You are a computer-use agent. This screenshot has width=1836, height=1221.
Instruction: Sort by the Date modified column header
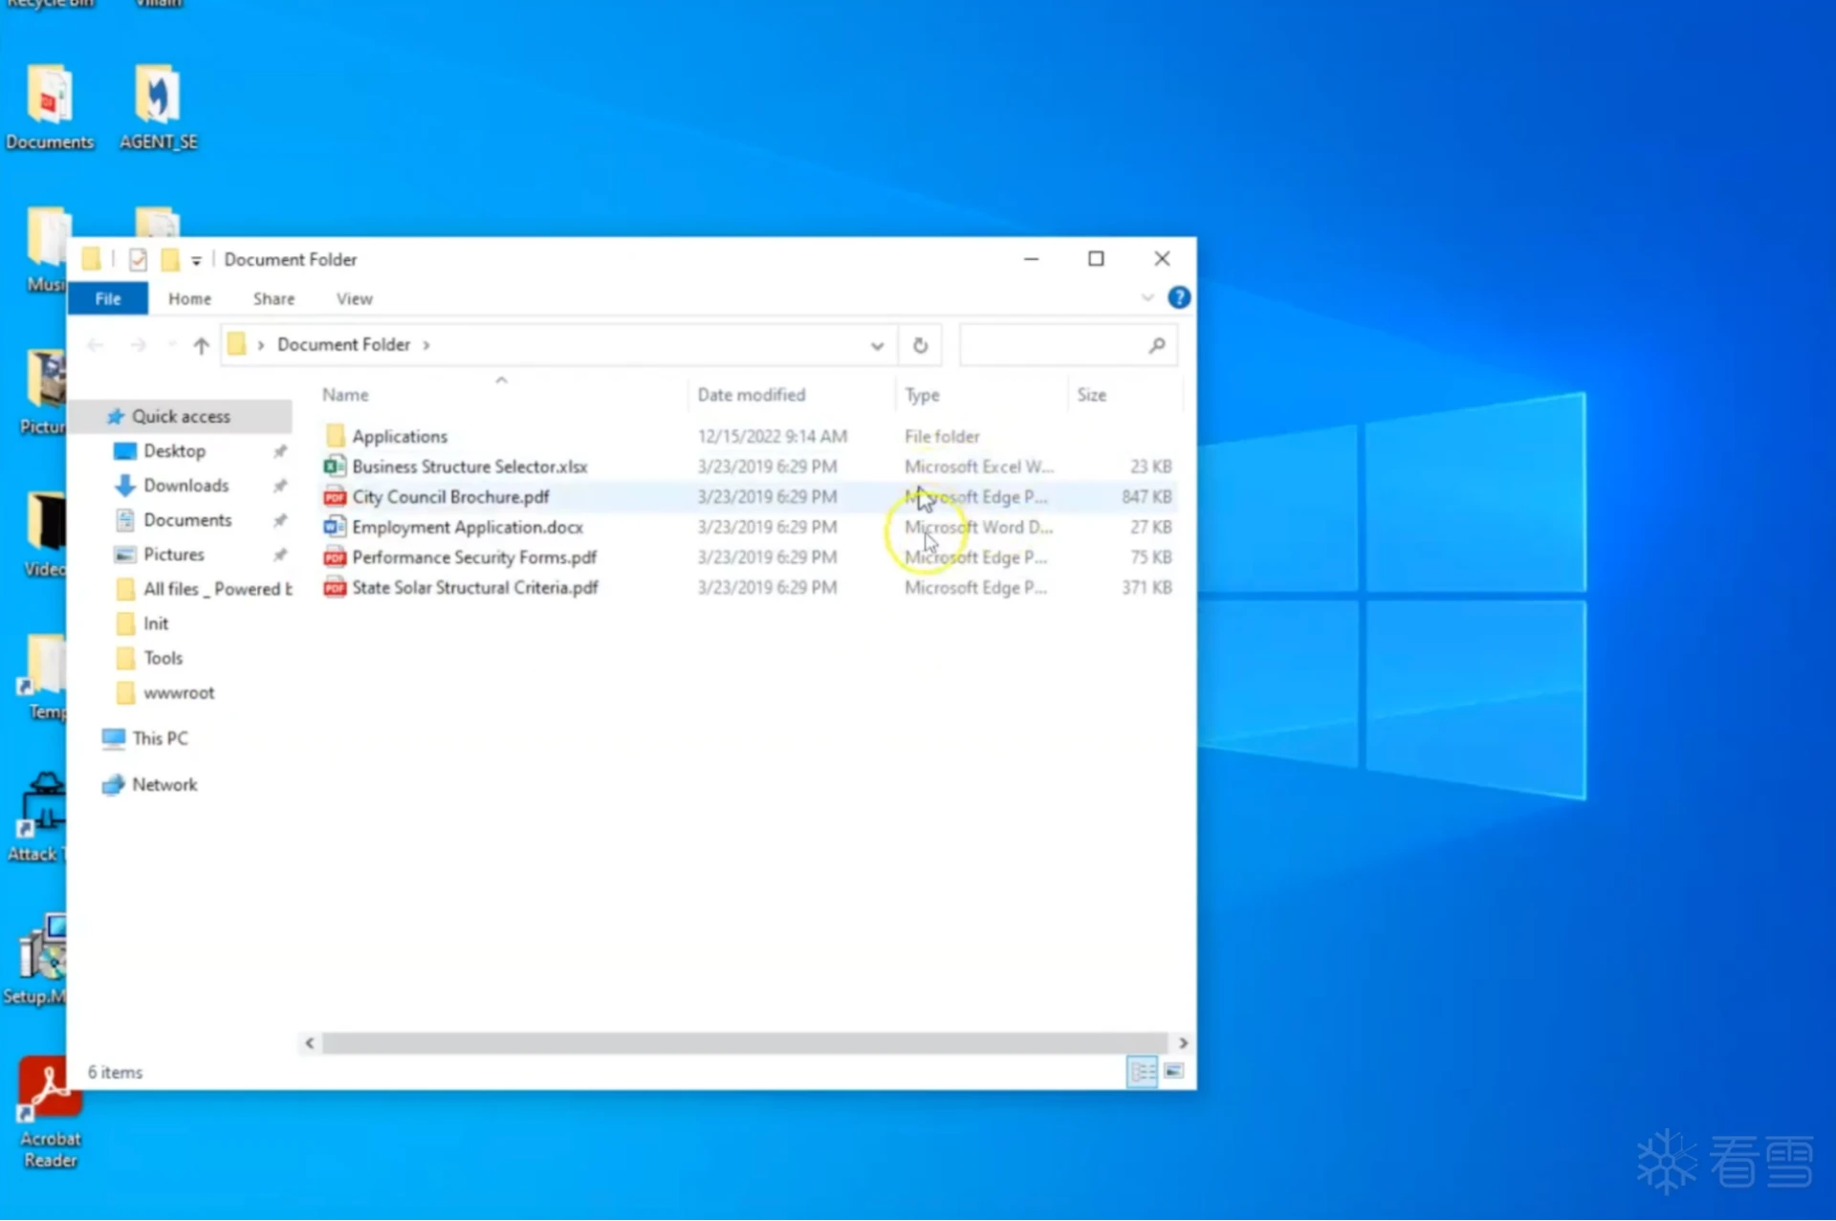(751, 395)
